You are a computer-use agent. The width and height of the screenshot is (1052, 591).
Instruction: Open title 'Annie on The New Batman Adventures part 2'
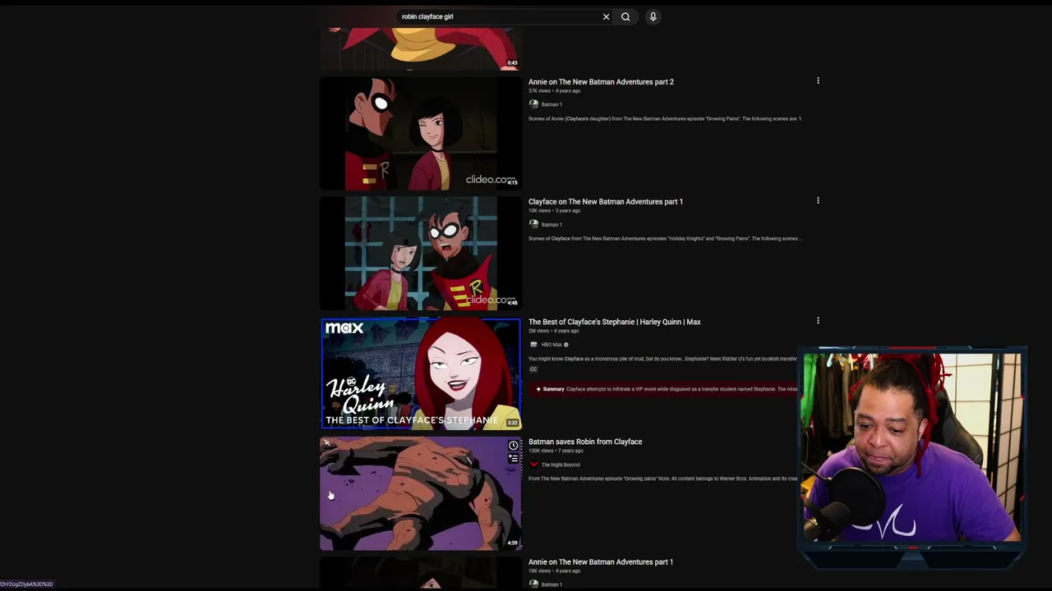tap(601, 82)
